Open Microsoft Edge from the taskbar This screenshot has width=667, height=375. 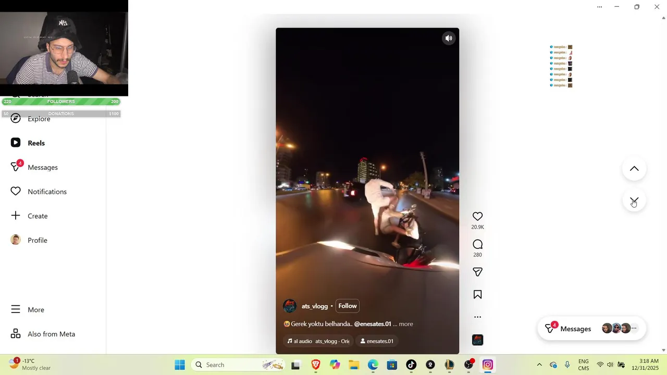tap(373, 365)
